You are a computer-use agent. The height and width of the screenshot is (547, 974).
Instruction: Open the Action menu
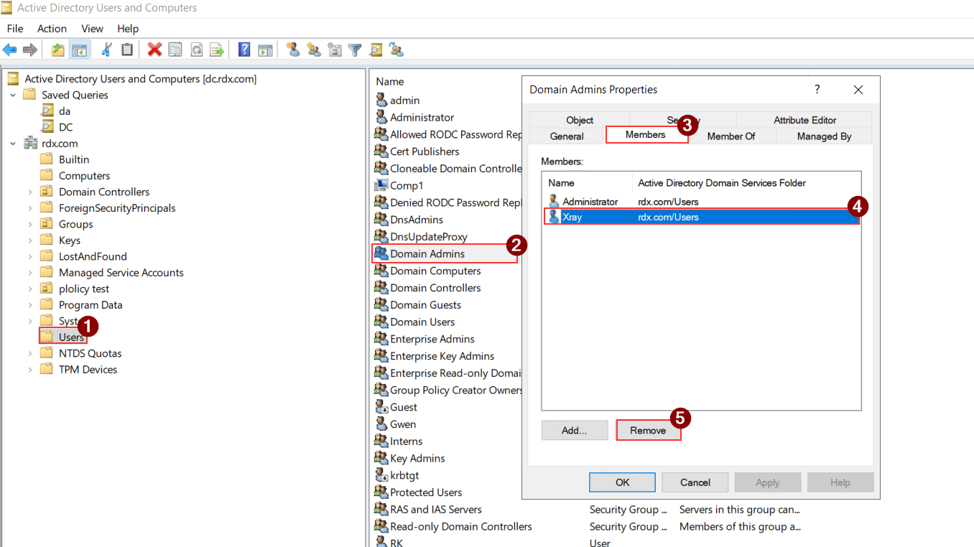[52, 29]
